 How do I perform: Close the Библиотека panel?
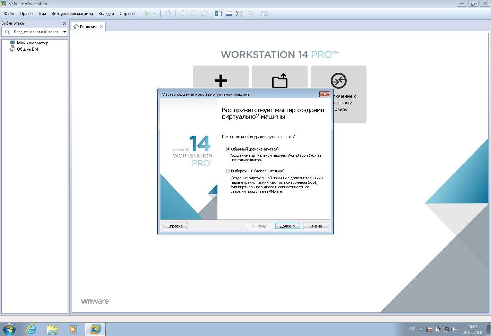[64, 23]
